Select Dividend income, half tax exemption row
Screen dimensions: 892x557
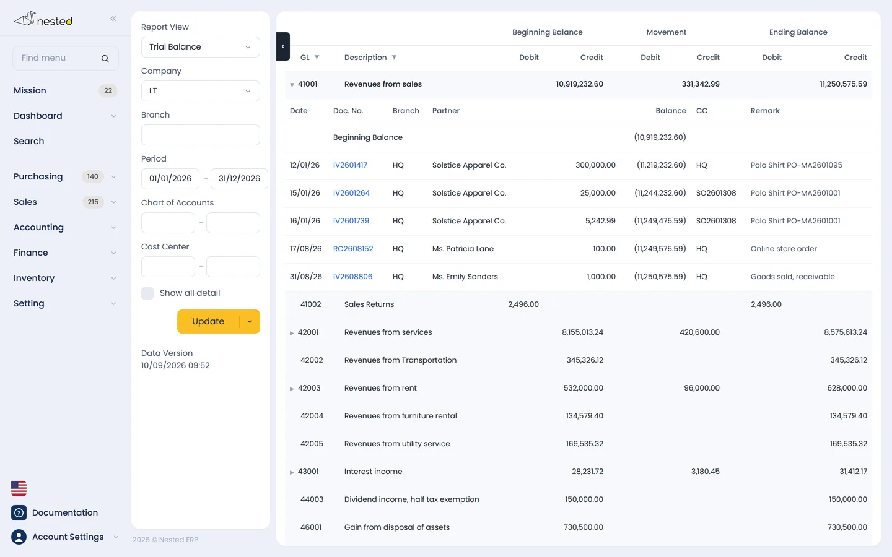[579, 499]
